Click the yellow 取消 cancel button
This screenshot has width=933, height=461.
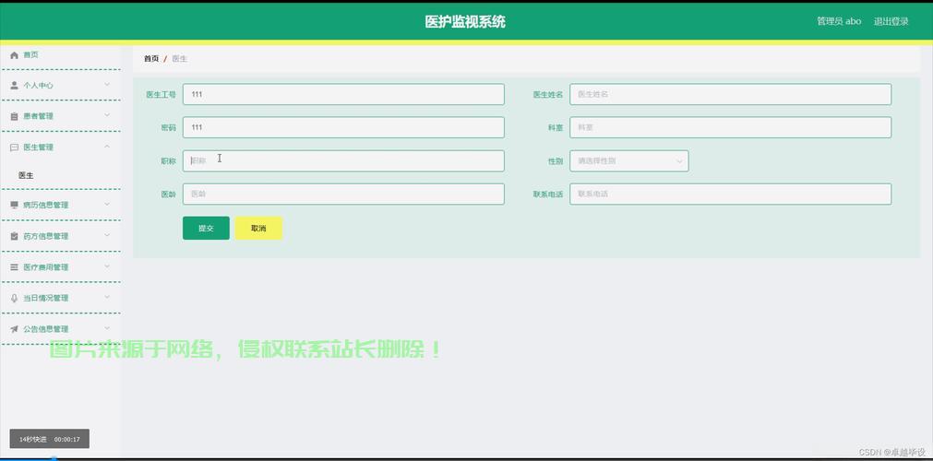coord(258,228)
